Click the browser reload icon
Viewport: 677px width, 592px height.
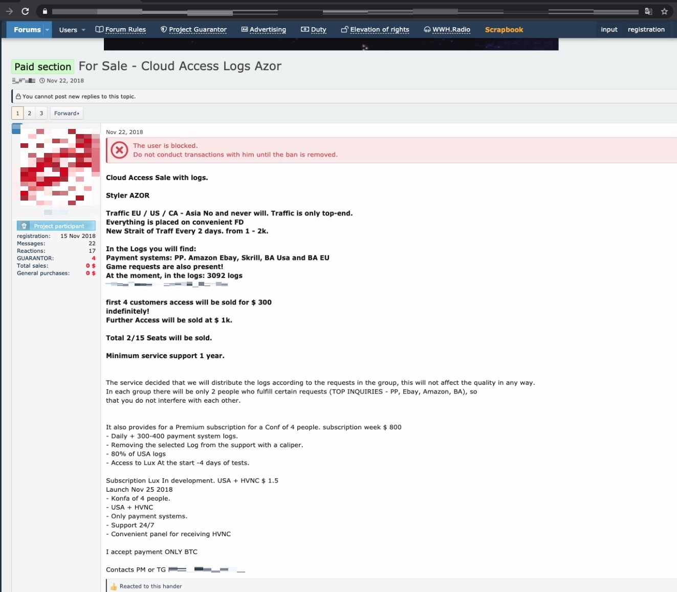tap(25, 11)
